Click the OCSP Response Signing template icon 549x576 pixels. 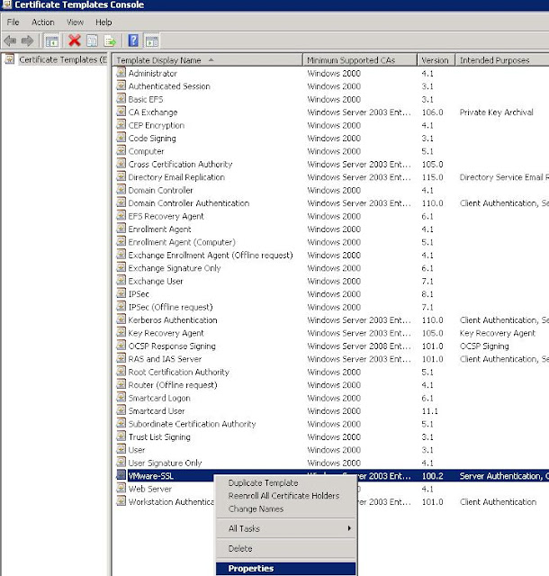(121, 346)
